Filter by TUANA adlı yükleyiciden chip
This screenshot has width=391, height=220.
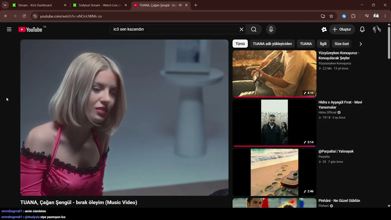click(272, 44)
